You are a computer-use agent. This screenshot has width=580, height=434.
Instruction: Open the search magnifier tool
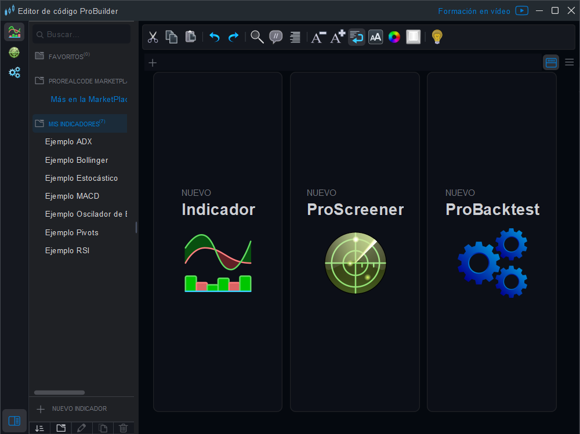pyautogui.click(x=257, y=37)
